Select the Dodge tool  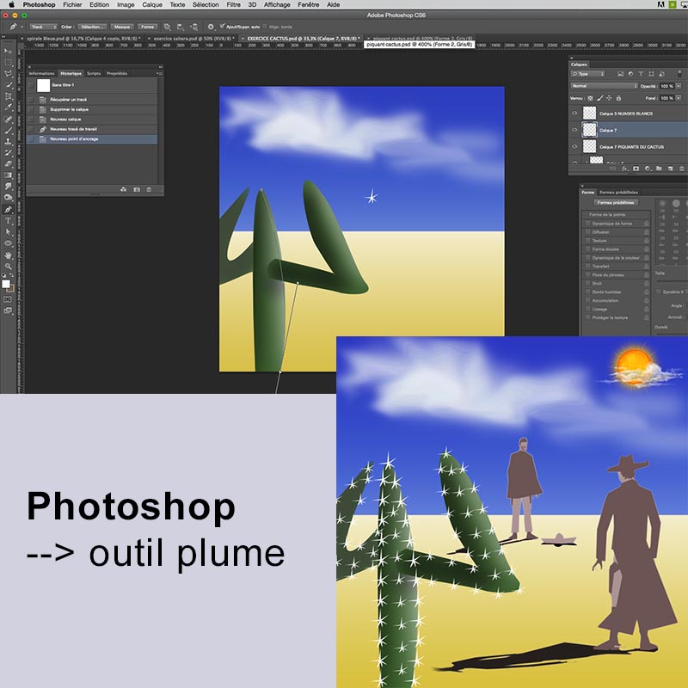click(x=8, y=198)
